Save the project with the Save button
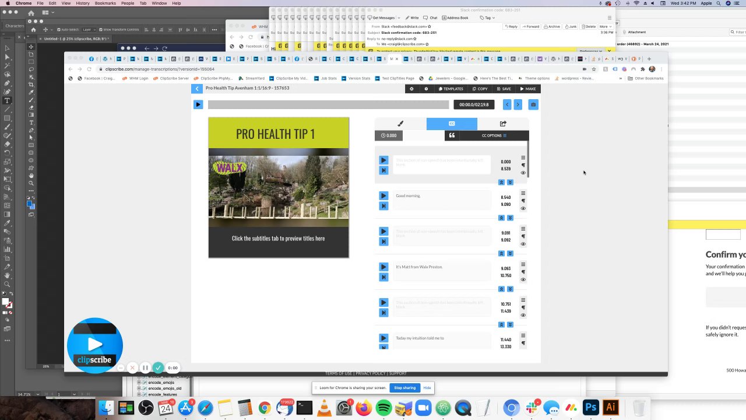Viewport: 746px width, 420px height. pos(504,89)
